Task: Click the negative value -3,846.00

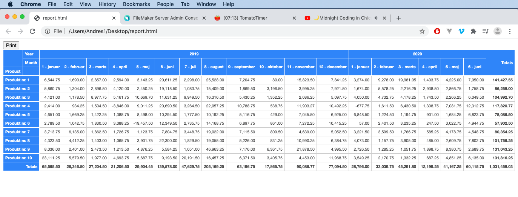Action: 120,106
